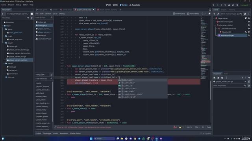Select hitbox.gd in the scripts list

[42, 22]
